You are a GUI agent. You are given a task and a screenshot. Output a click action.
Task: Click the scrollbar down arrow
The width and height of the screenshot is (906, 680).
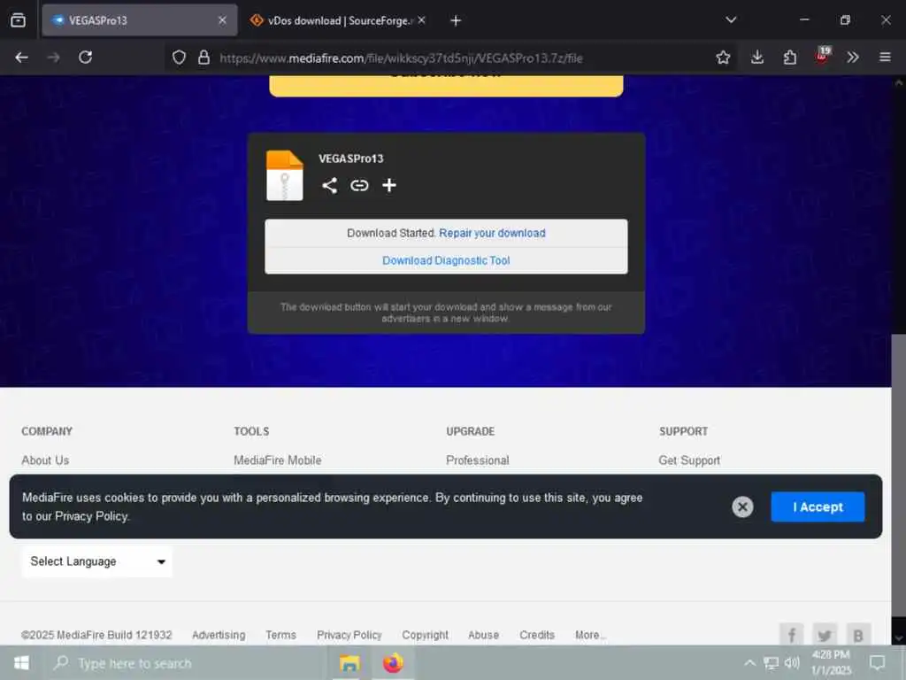coord(899,637)
